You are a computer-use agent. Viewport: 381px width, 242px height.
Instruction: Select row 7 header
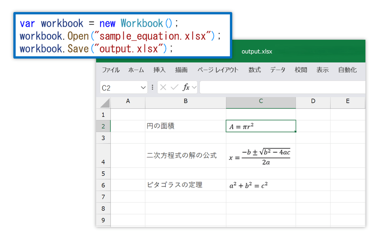click(103, 197)
